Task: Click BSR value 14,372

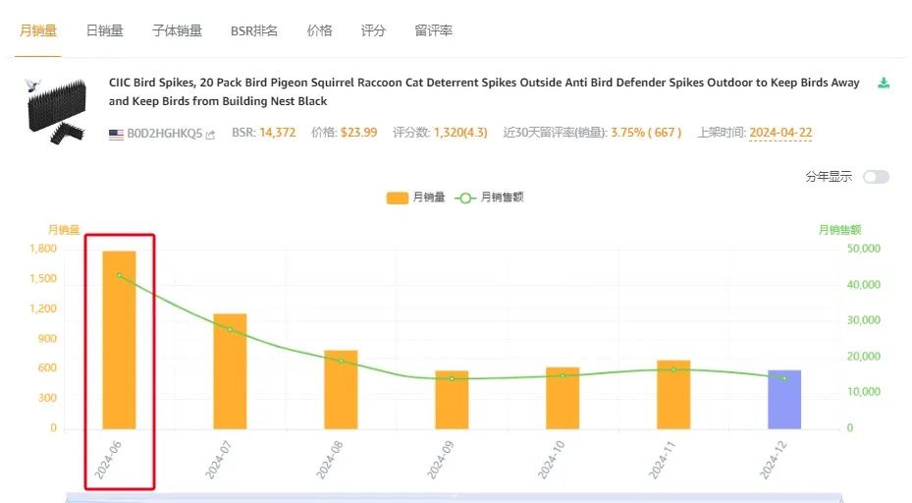Action: click(278, 133)
